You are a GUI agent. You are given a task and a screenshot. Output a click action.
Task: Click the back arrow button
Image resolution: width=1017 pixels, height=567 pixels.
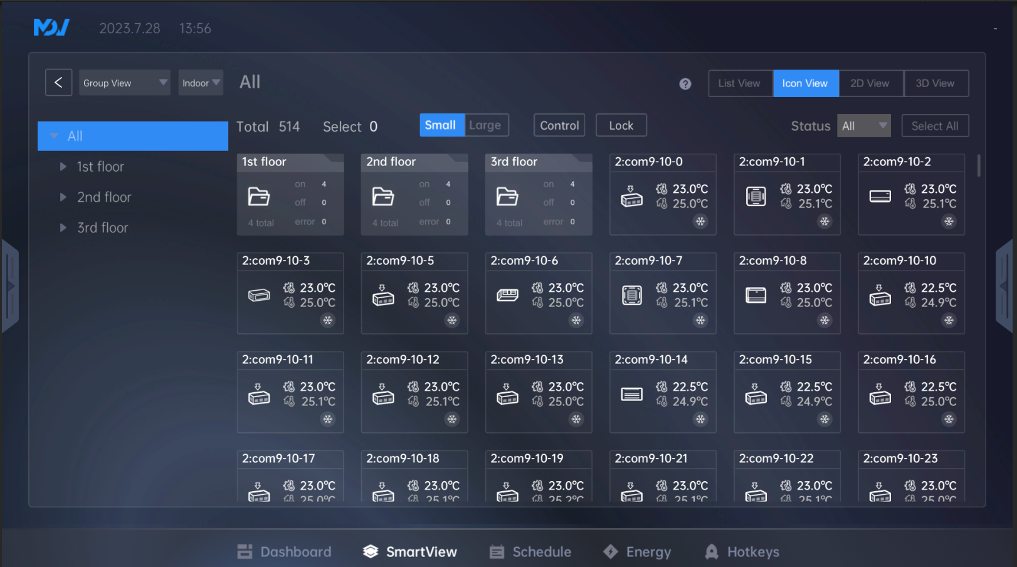58,83
